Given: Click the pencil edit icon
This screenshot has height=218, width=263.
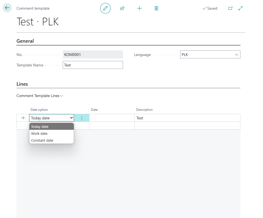Looking at the screenshot, I should [x=105, y=8].
